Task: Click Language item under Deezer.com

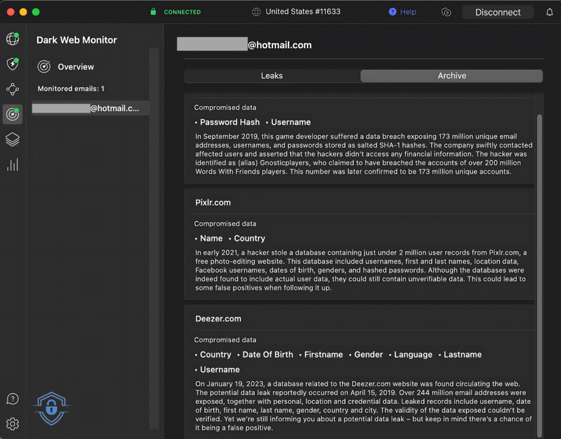Action: [x=413, y=355]
